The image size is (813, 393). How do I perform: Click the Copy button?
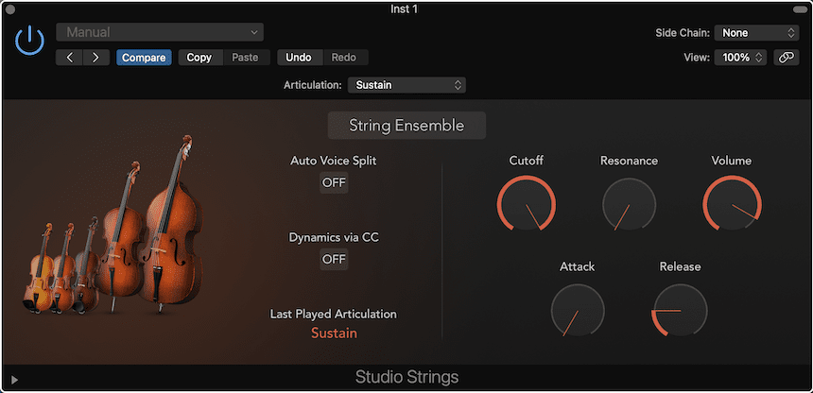coord(199,58)
